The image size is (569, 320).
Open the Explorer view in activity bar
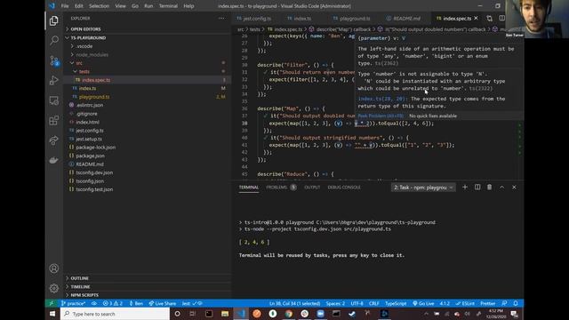53,20
